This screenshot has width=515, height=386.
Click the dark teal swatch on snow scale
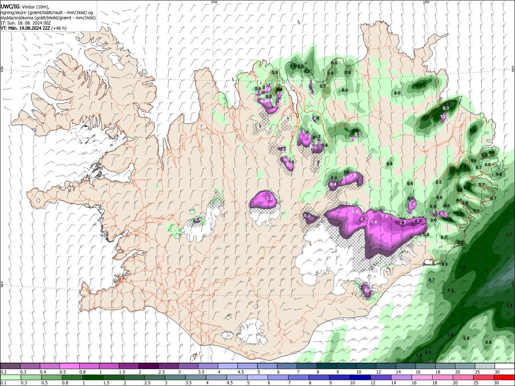point(326,366)
